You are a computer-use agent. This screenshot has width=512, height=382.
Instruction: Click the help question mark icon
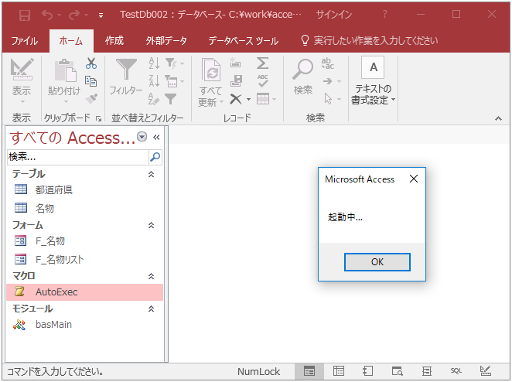(385, 14)
